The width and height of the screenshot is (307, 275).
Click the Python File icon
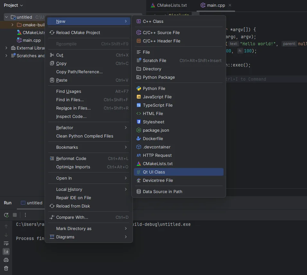click(x=139, y=89)
